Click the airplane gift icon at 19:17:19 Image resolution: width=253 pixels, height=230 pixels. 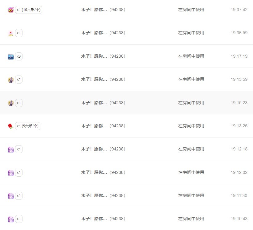click(11, 57)
